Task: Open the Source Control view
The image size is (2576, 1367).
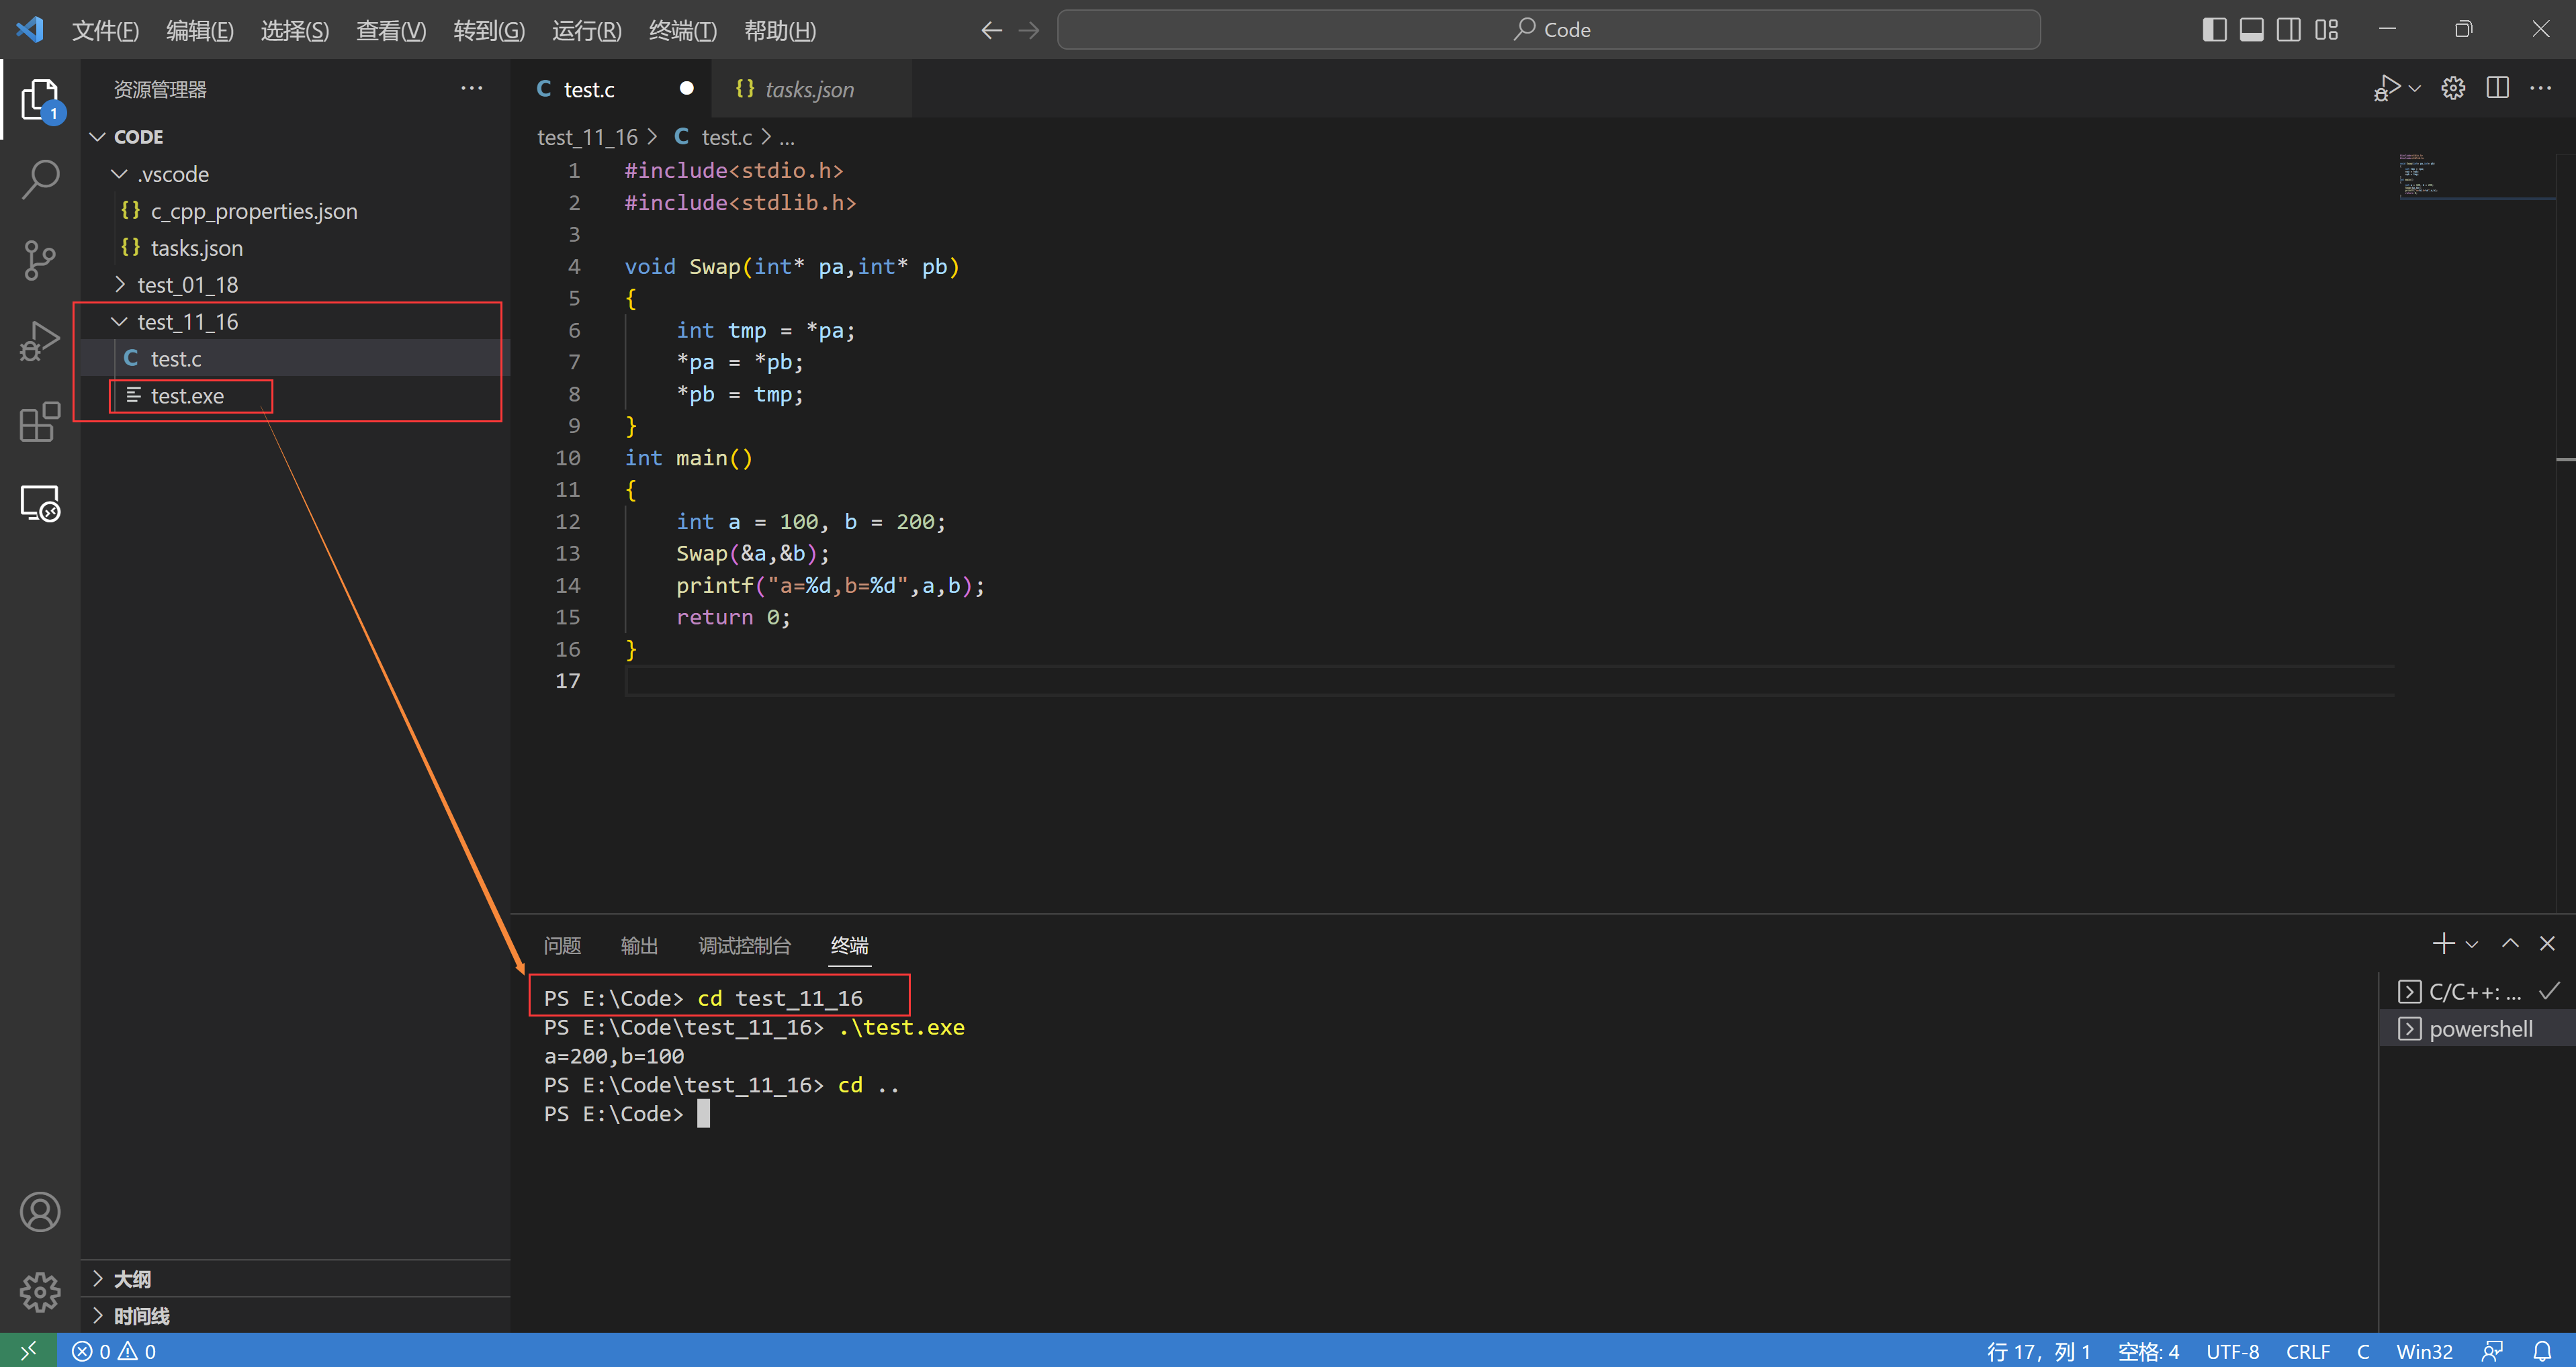Action: click(40, 261)
